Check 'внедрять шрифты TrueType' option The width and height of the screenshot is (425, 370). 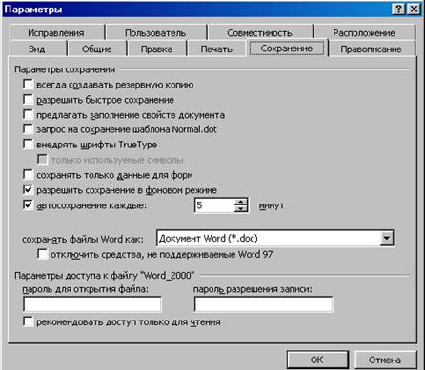tap(28, 145)
